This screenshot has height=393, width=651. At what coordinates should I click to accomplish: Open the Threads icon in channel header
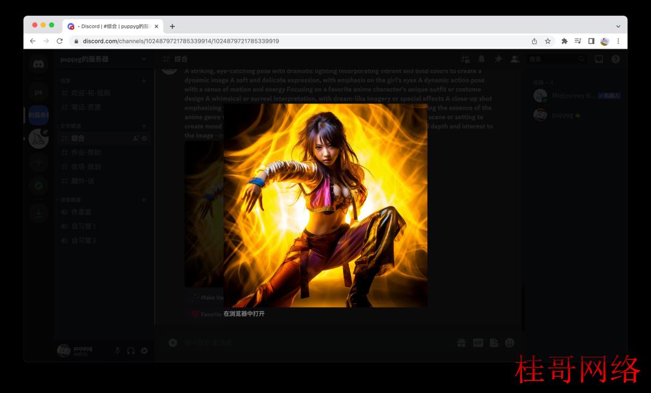[465, 60]
